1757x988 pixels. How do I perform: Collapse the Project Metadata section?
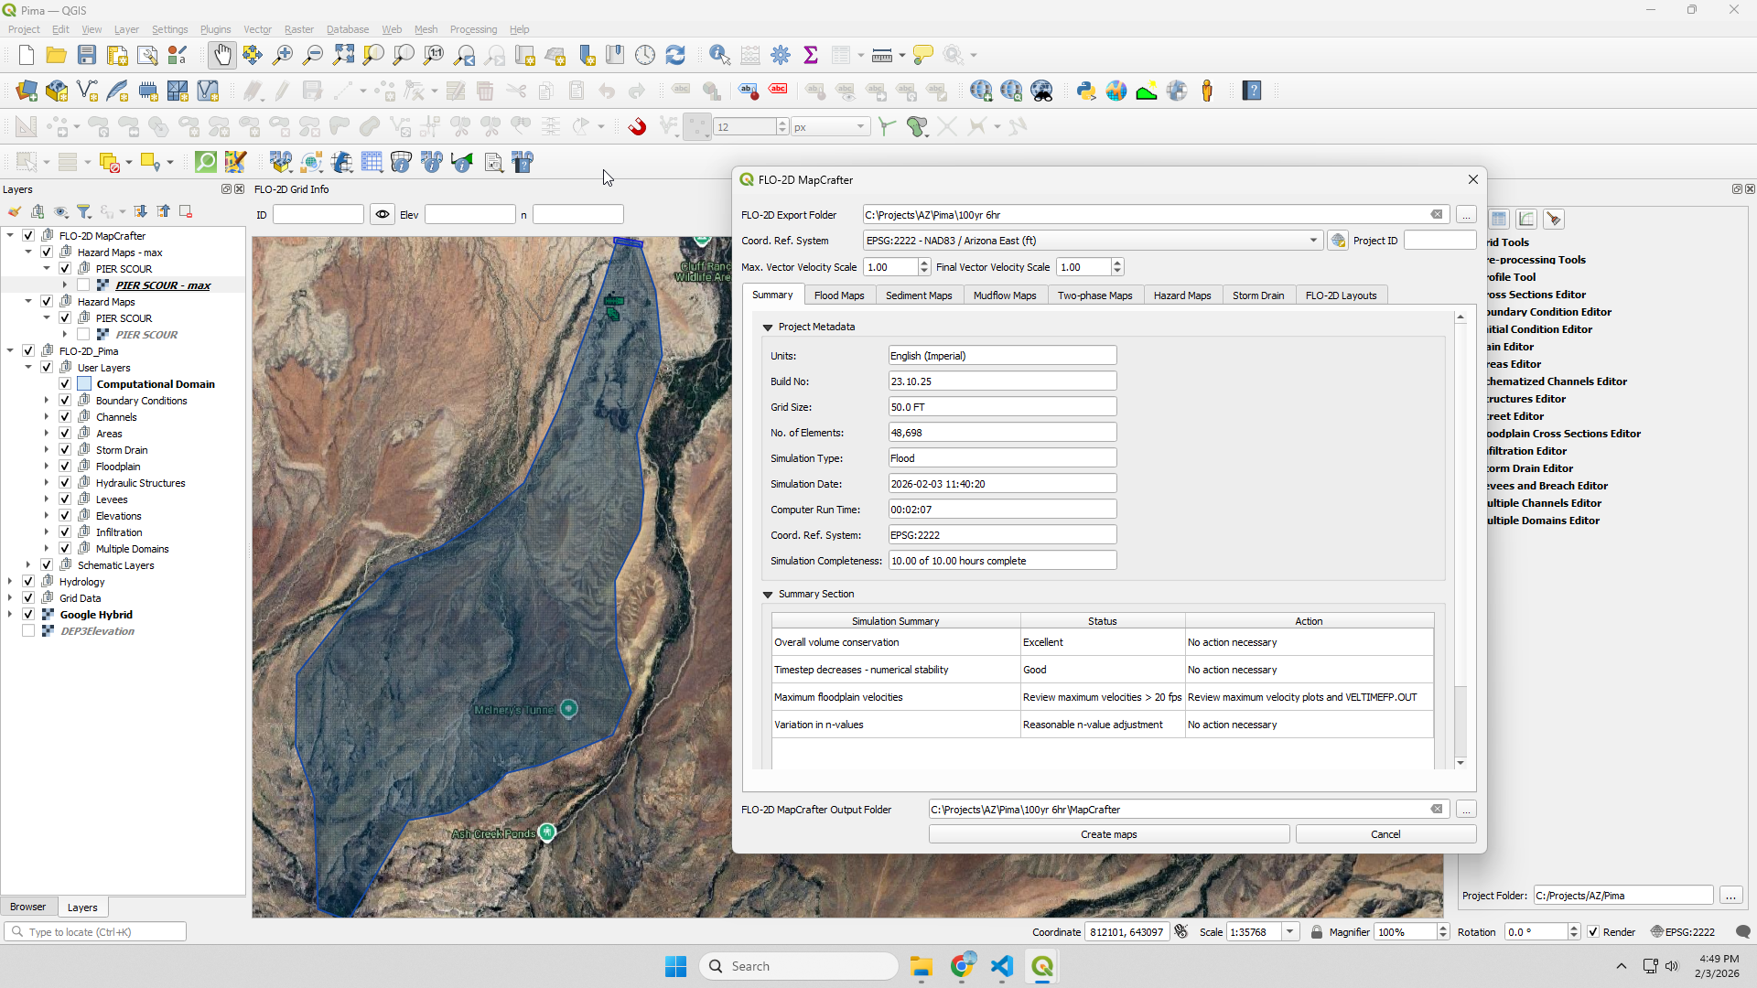coord(768,327)
